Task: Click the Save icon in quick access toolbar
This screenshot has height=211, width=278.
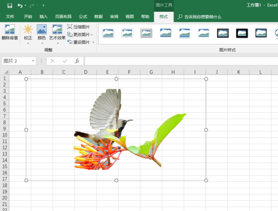Action: 9,5
